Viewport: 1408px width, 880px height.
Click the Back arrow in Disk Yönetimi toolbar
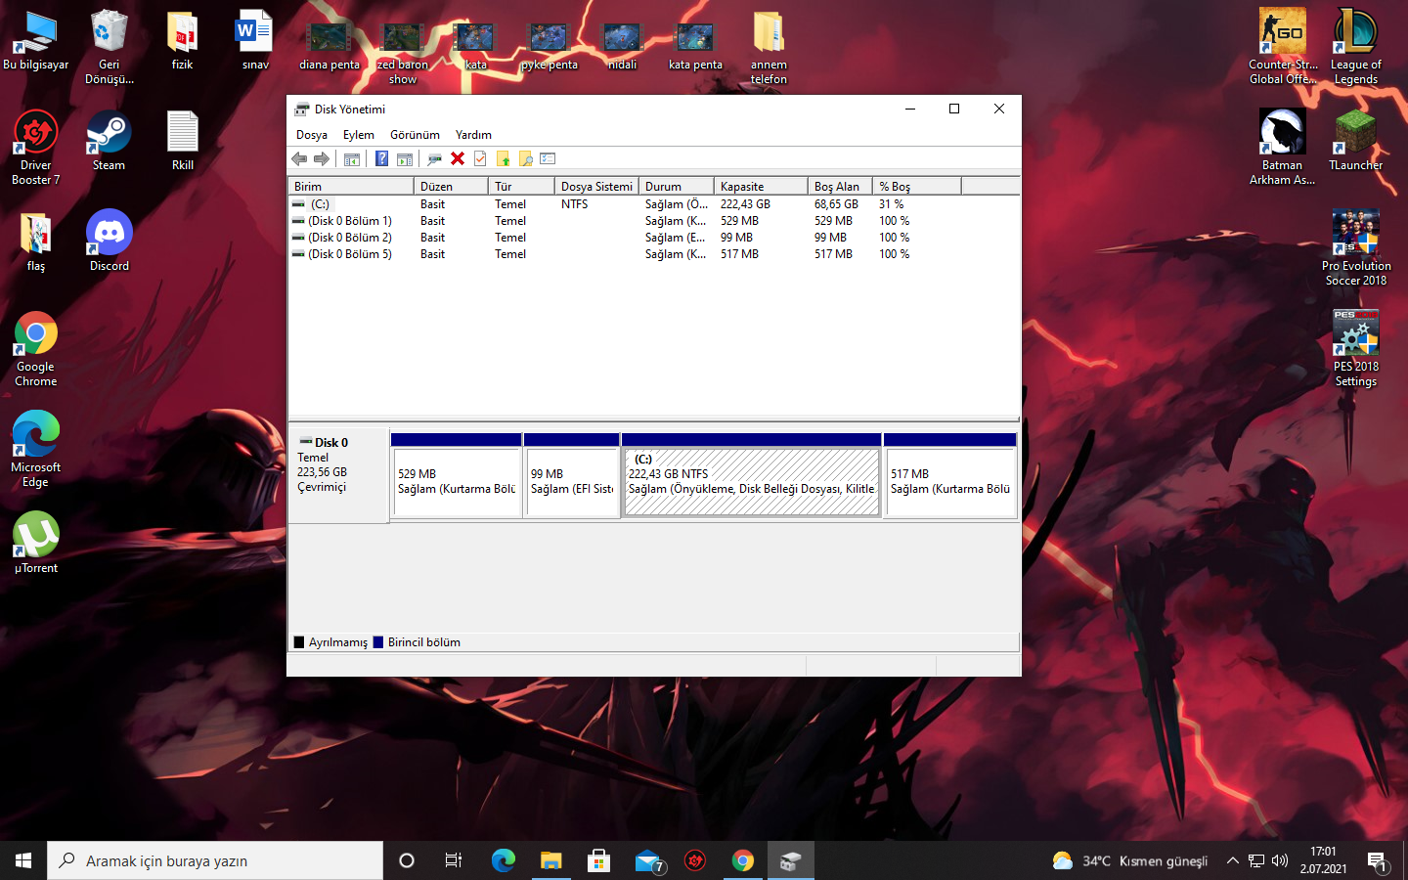coord(299,158)
